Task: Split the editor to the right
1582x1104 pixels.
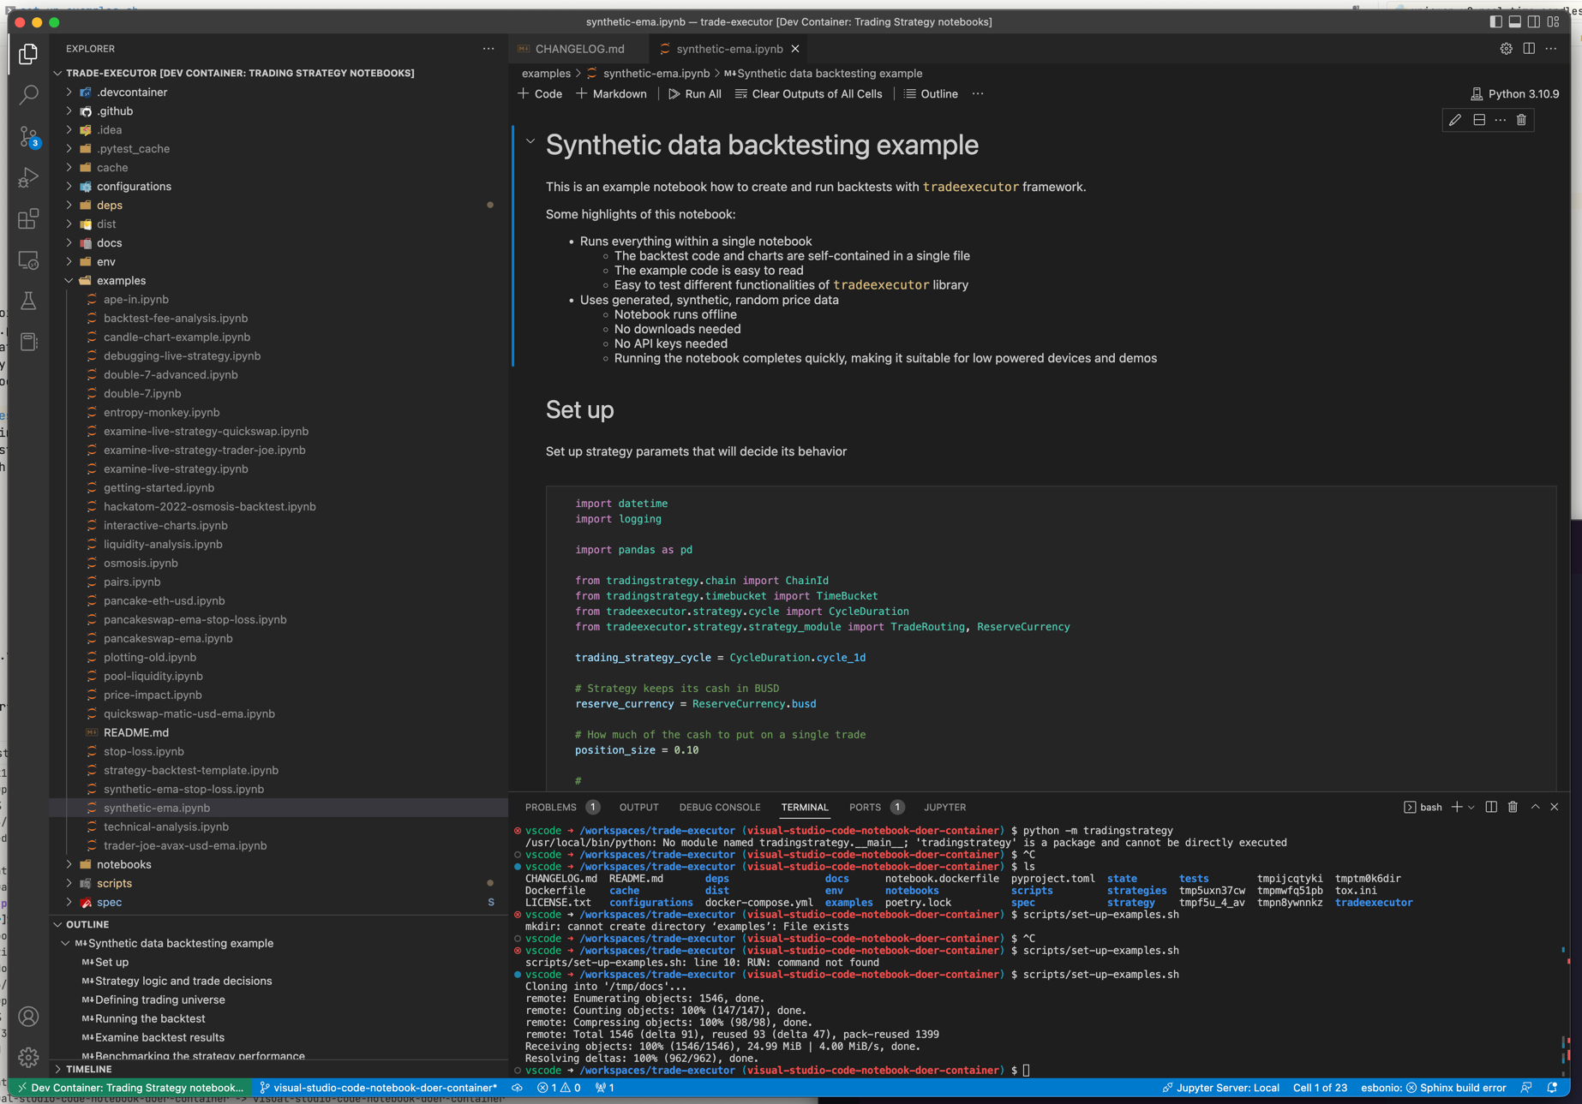Action: 1529,49
